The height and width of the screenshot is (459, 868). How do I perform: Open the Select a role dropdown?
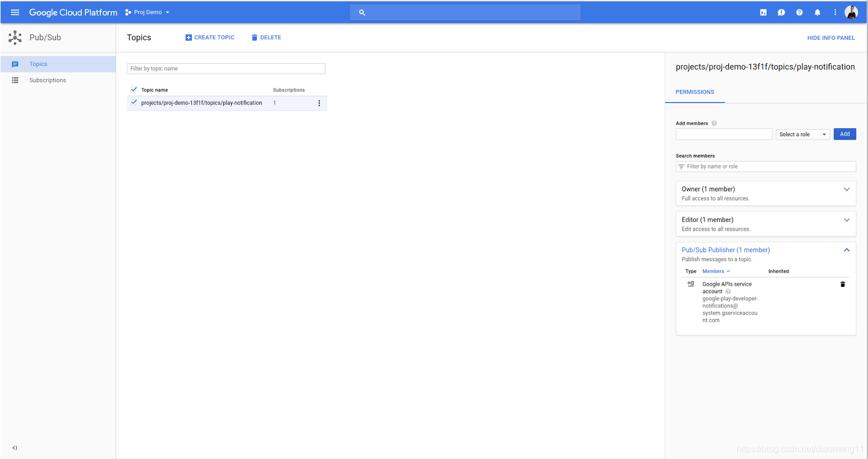click(803, 134)
